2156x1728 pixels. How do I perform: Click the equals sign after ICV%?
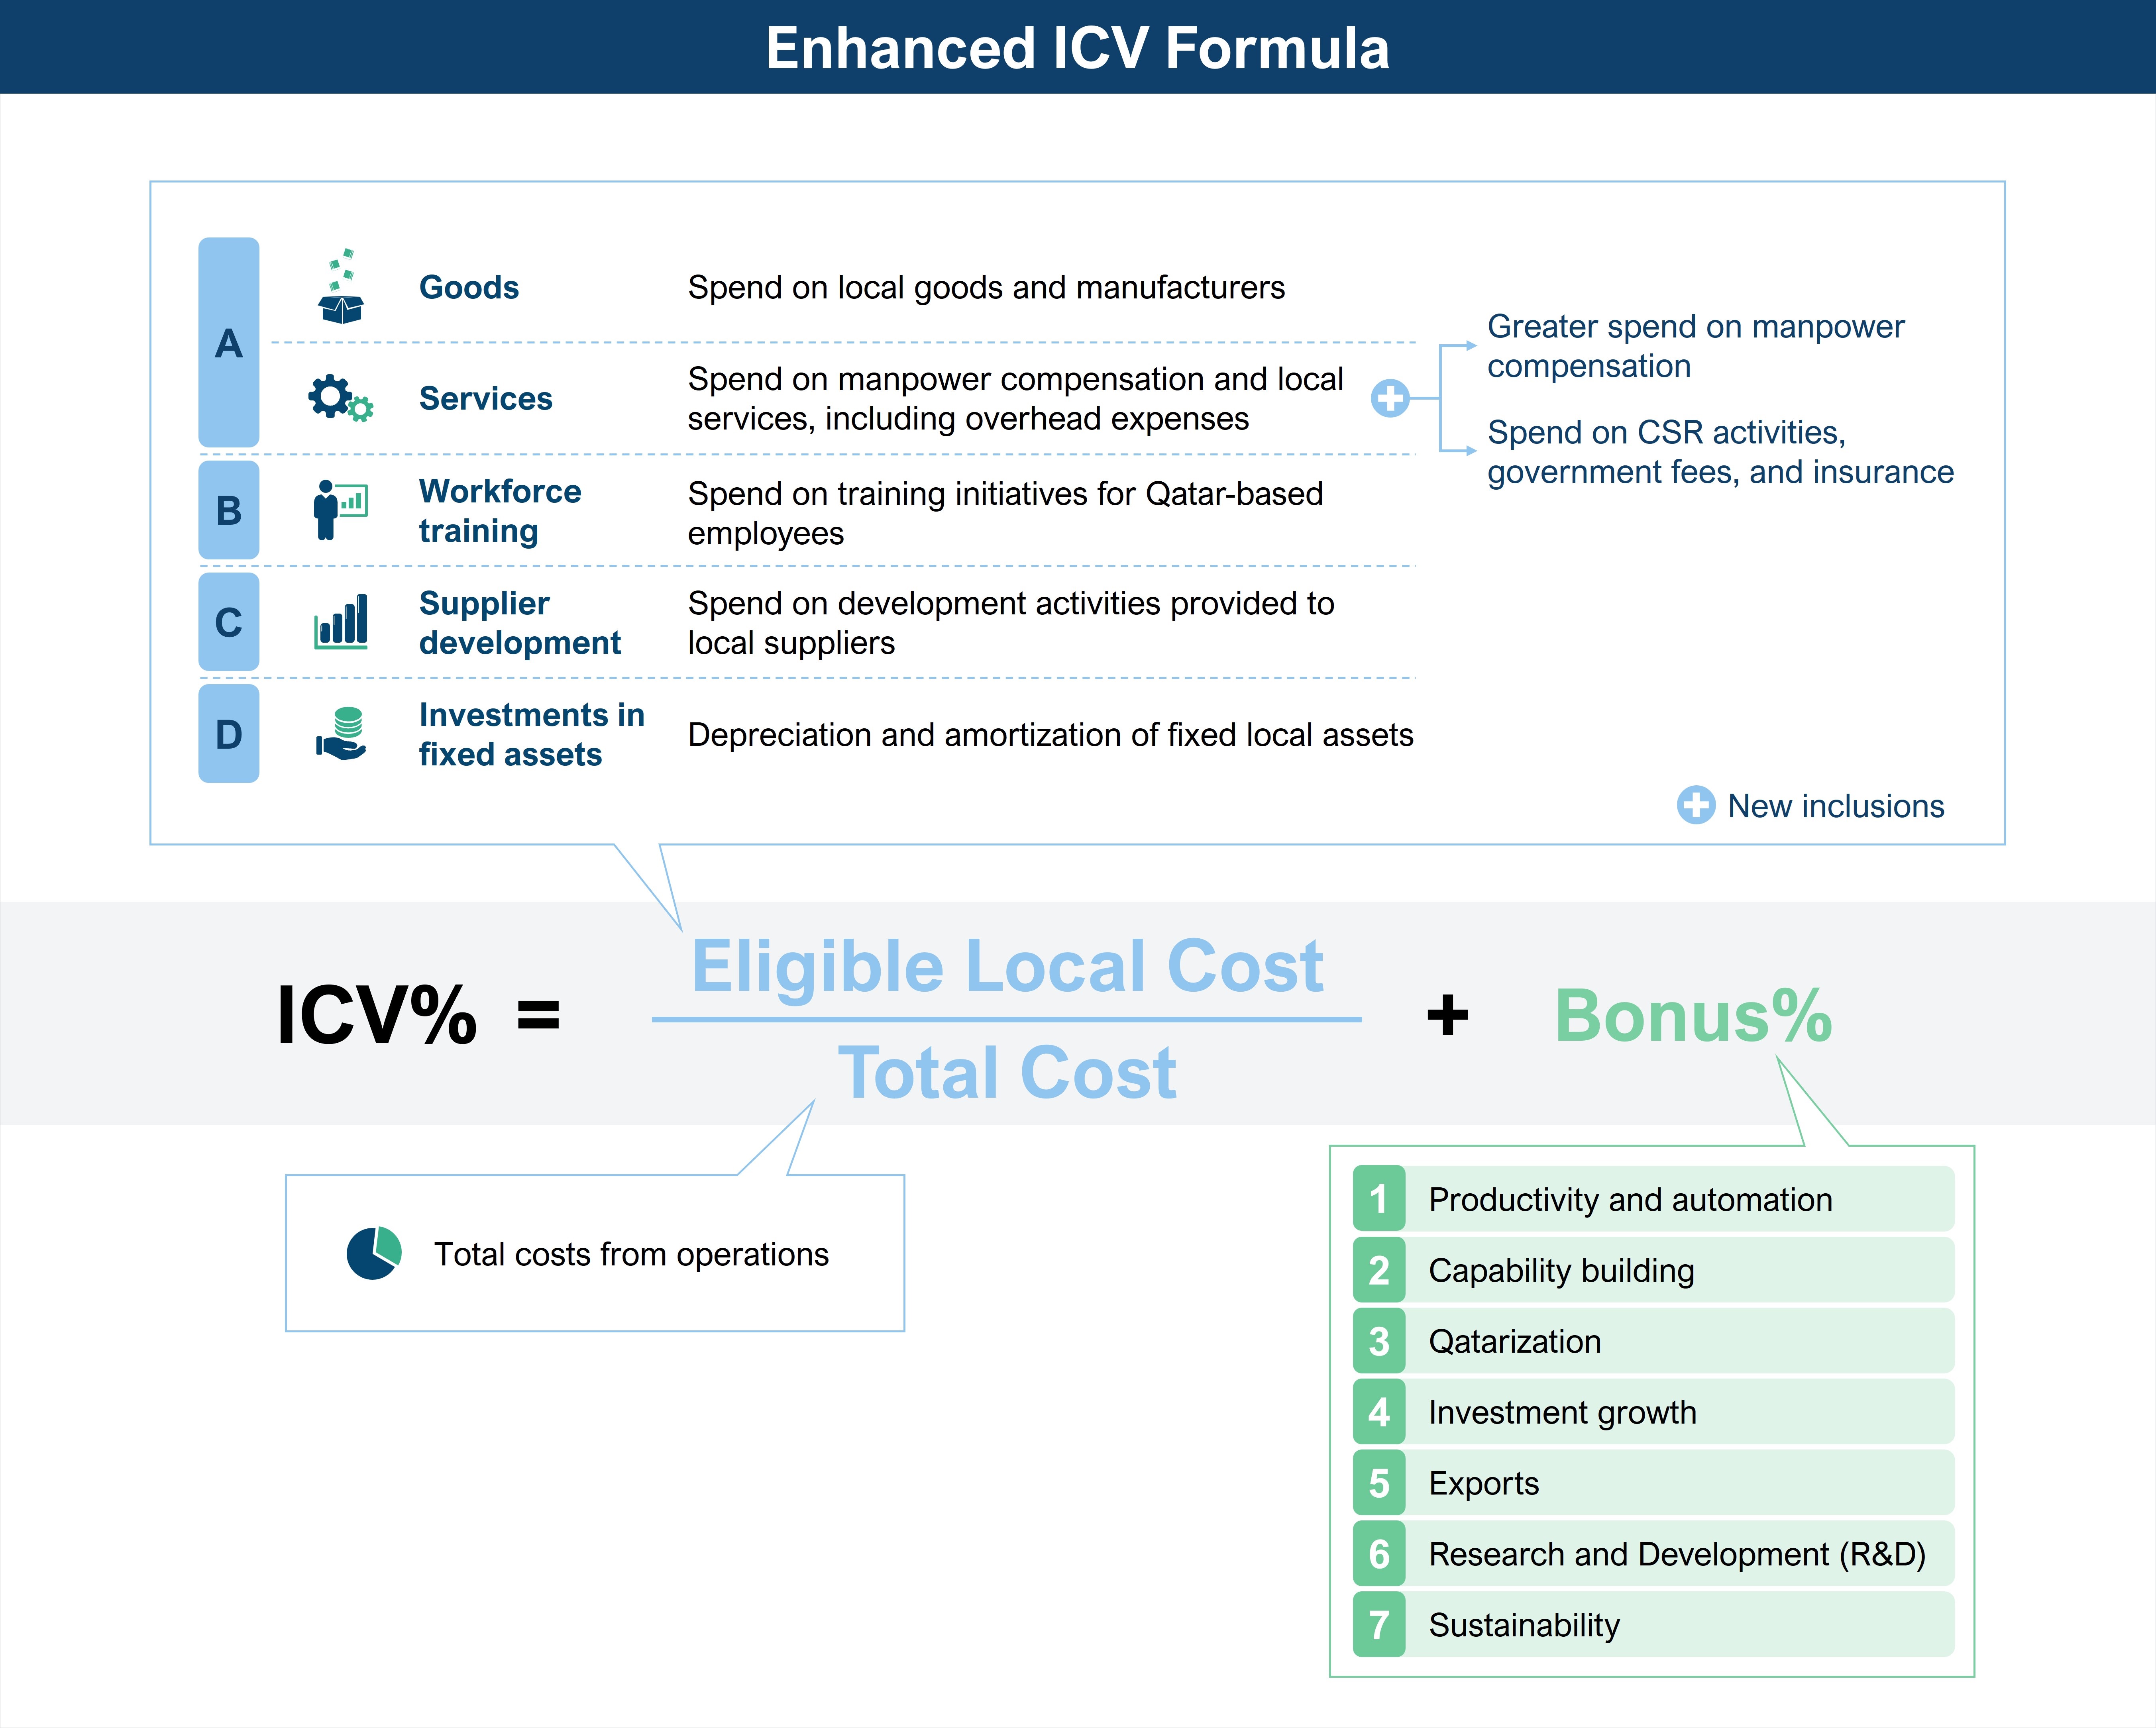point(538,1015)
